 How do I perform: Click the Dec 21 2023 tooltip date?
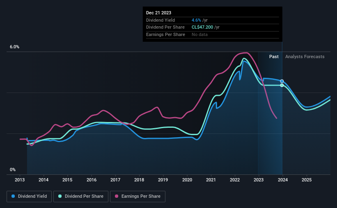tap(158, 13)
